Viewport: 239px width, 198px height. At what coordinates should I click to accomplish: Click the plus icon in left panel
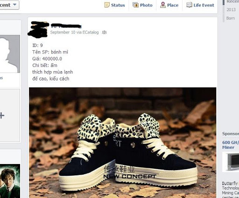(2, 116)
